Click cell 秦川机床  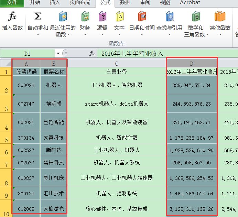pos(54,178)
